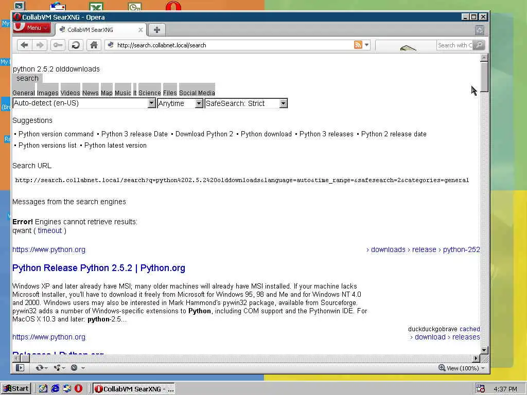
Task: Open new tab with the plus button
Action: pos(156,29)
